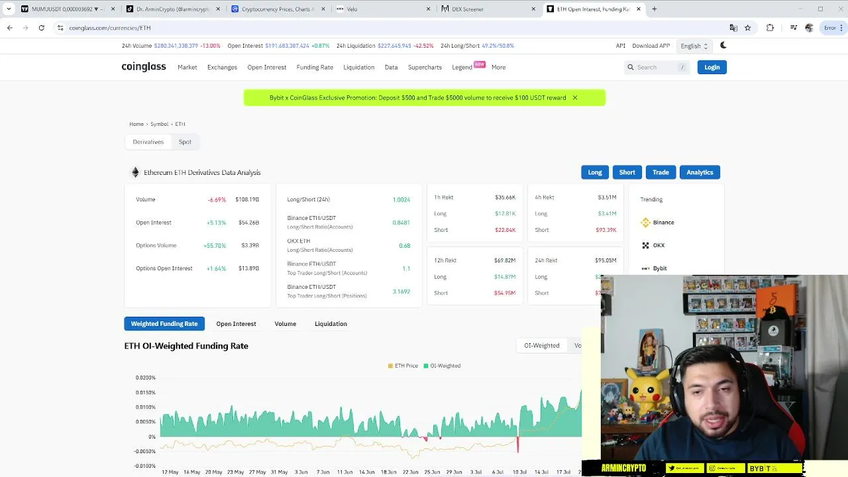
Task: Select the Weighted Funding Rate tab
Action: pyautogui.click(x=164, y=324)
